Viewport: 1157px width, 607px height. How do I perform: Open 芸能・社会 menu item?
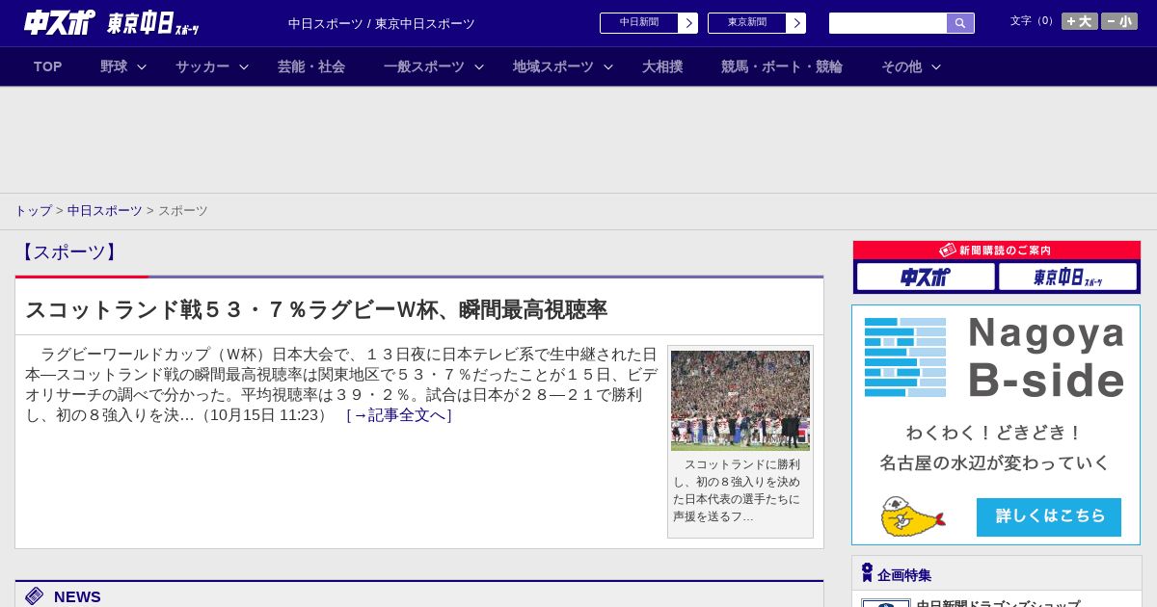[311, 66]
